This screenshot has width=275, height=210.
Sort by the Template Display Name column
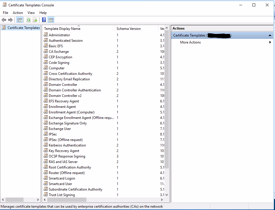pos(62,29)
